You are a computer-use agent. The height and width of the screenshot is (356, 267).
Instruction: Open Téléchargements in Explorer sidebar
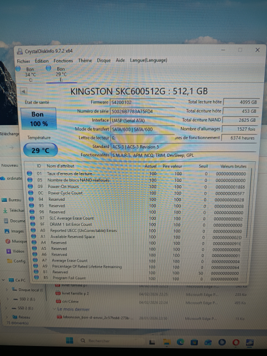coord(13,210)
